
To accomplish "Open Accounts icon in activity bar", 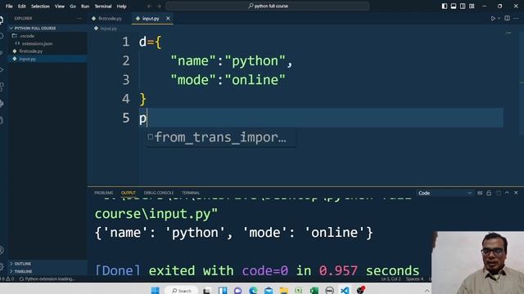I will [2, 250].
